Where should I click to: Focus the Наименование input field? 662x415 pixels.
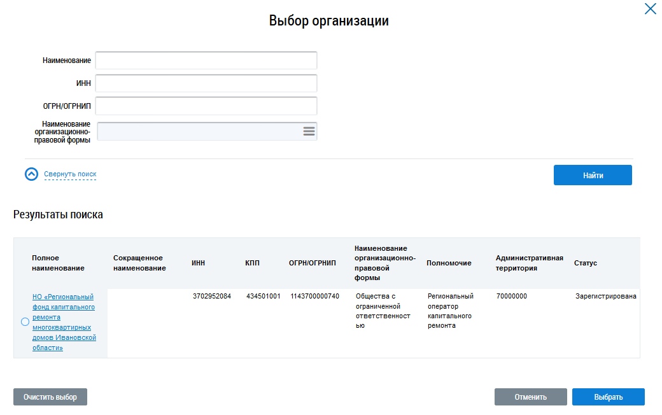[x=206, y=60]
